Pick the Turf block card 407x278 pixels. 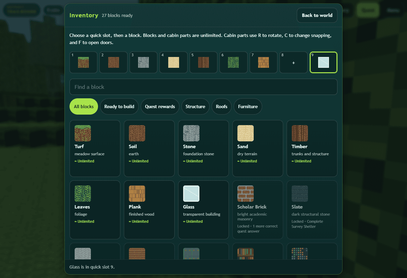95,148
